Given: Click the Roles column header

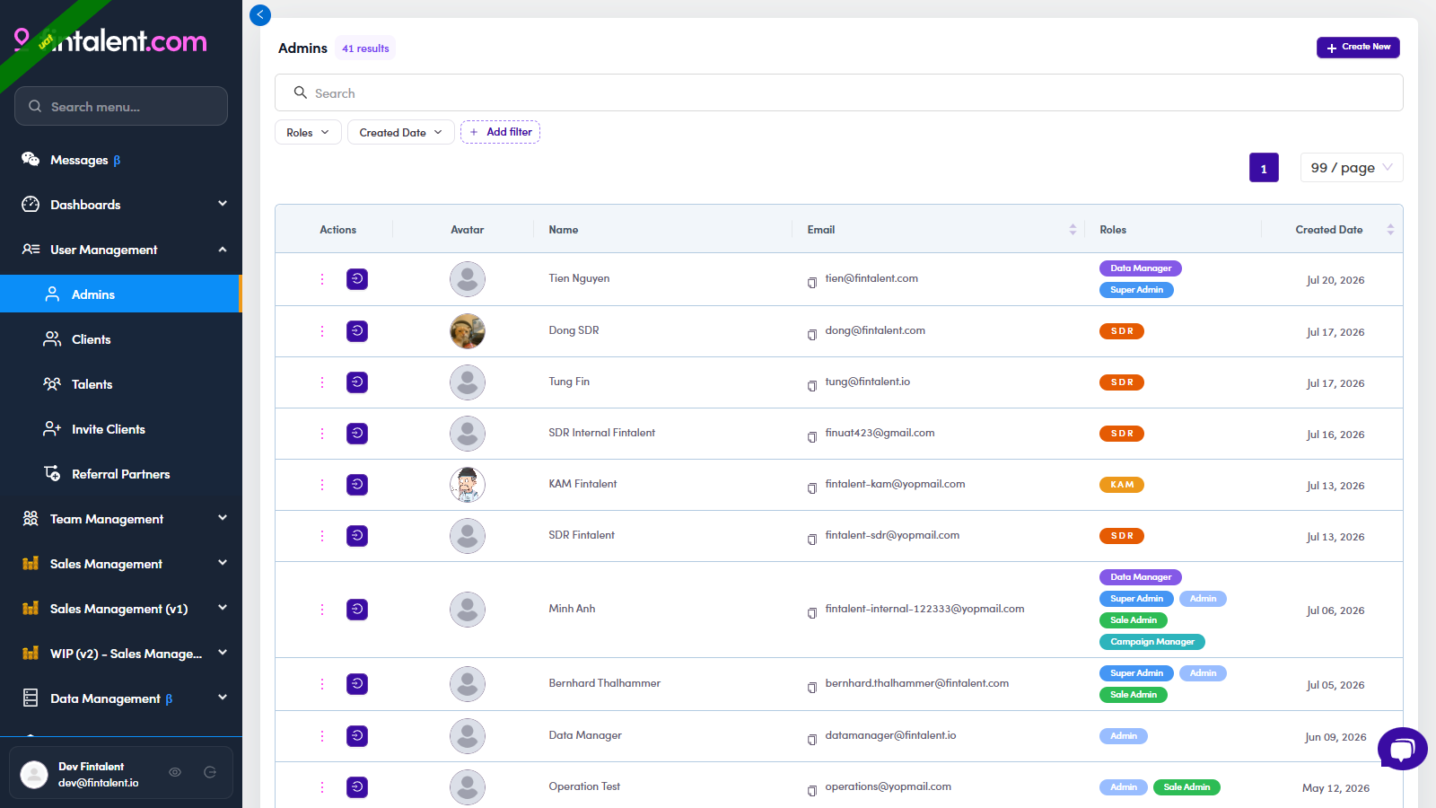Looking at the screenshot, I should click(x=1113, y=230).
